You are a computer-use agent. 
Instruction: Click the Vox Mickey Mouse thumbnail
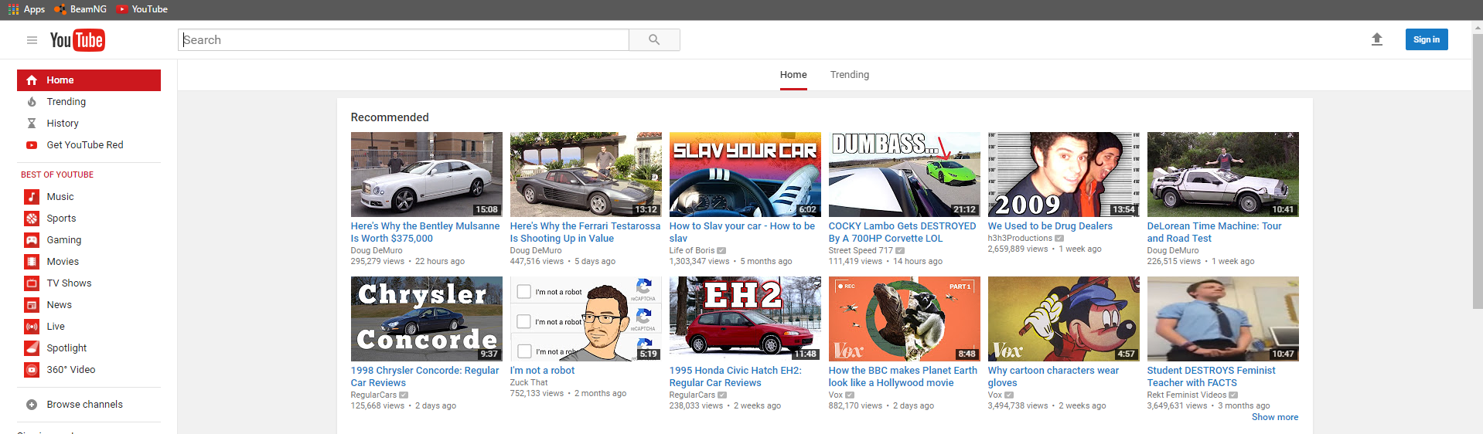1064,319
